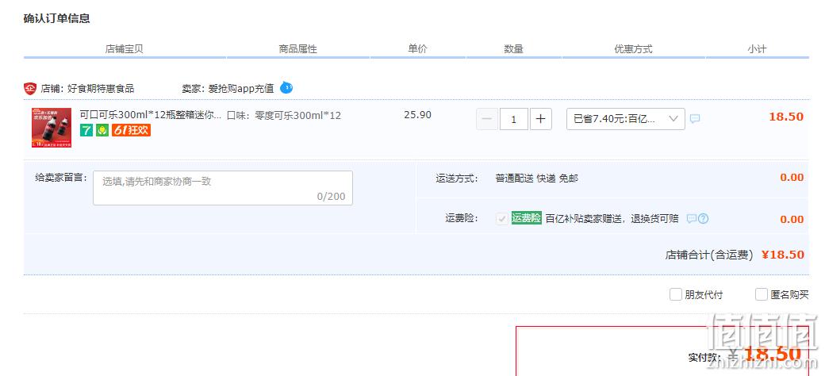
Task: Click the quantity input field
Action: (513, 119)
